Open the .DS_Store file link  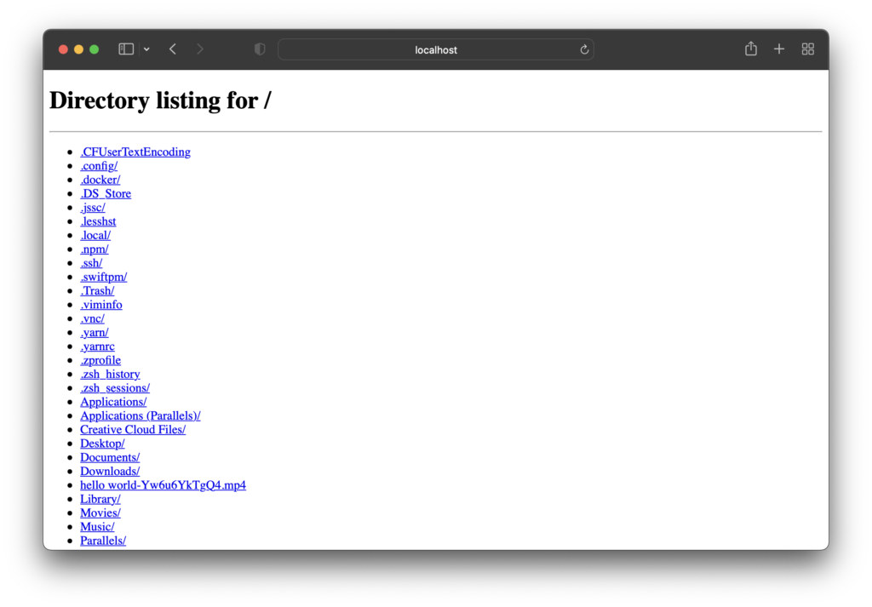point(106,193)
